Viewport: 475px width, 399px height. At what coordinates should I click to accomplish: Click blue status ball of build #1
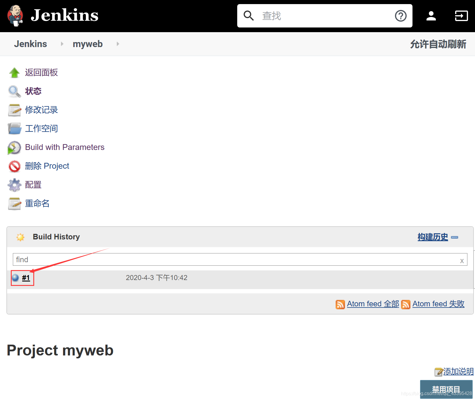pyautogui.click(x=15, y=278)
